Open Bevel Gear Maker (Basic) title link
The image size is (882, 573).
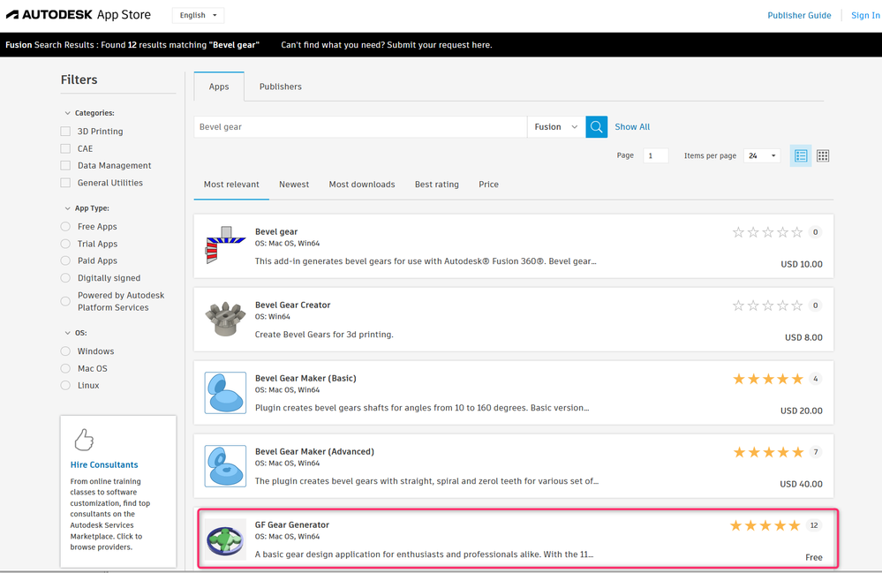[x=305, y=379]
